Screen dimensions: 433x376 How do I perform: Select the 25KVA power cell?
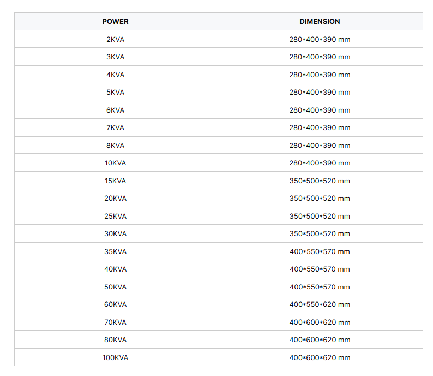click(x=115, y=216)
